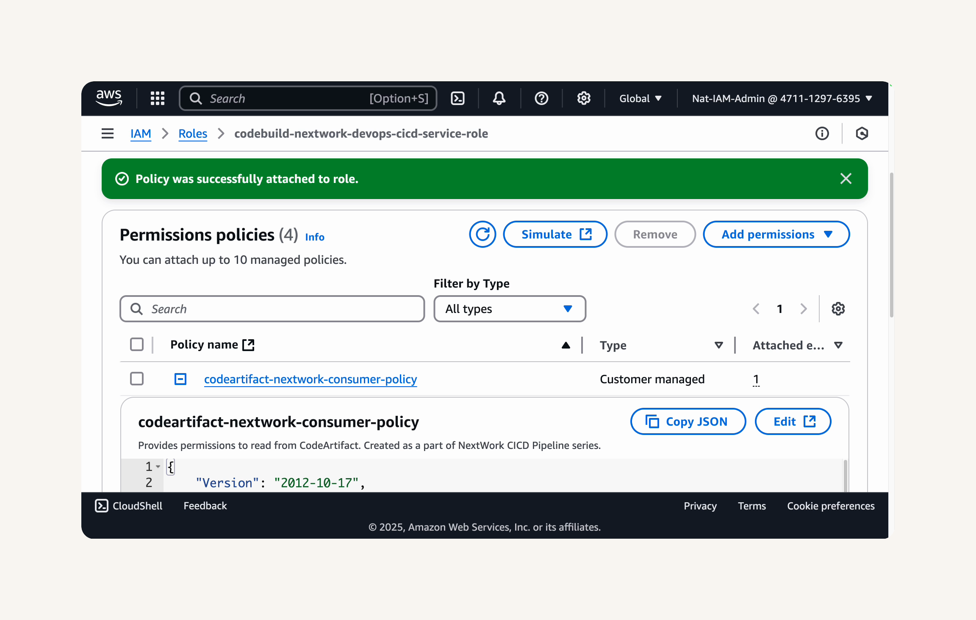Open the Terms footer link
The width and height of the screenshot is (976, 620).
(x=752, y=506)
